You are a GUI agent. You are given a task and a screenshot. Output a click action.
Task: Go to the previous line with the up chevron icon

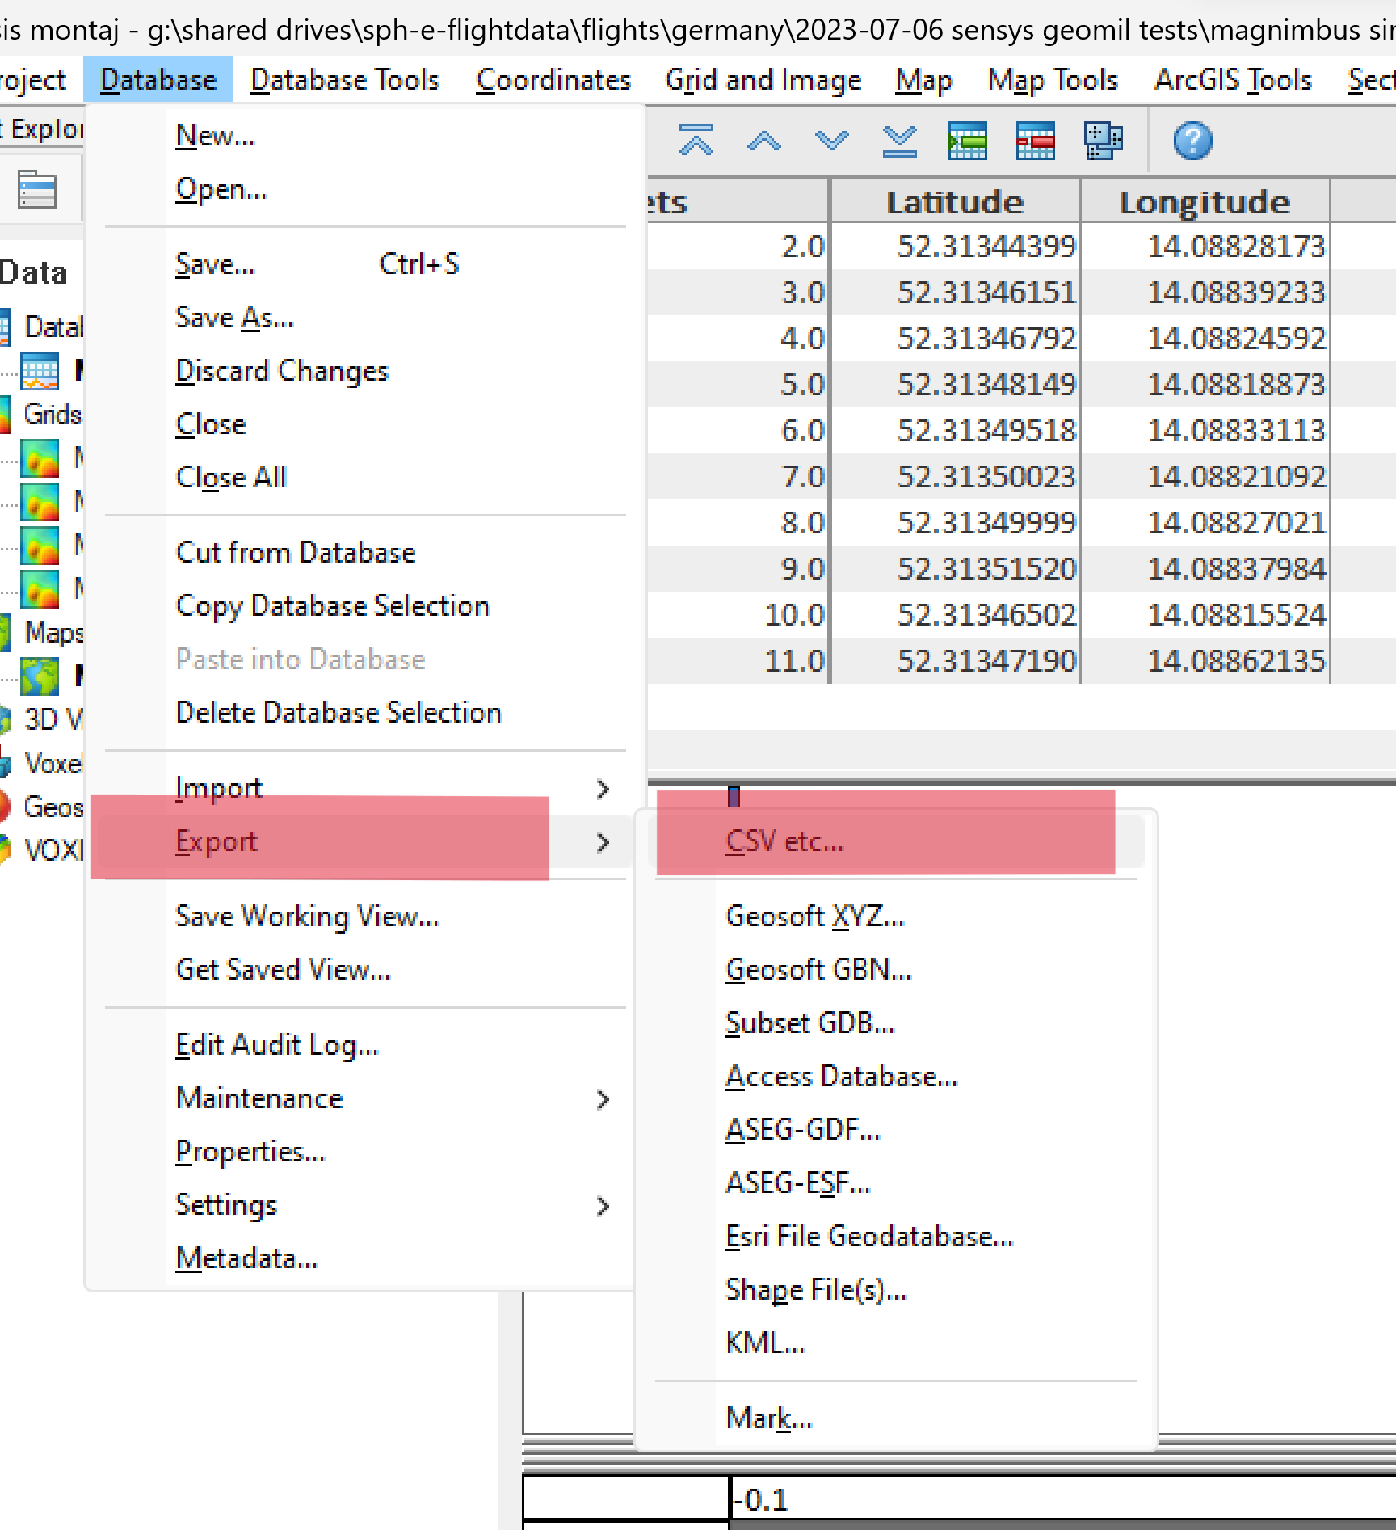point(764,141)
